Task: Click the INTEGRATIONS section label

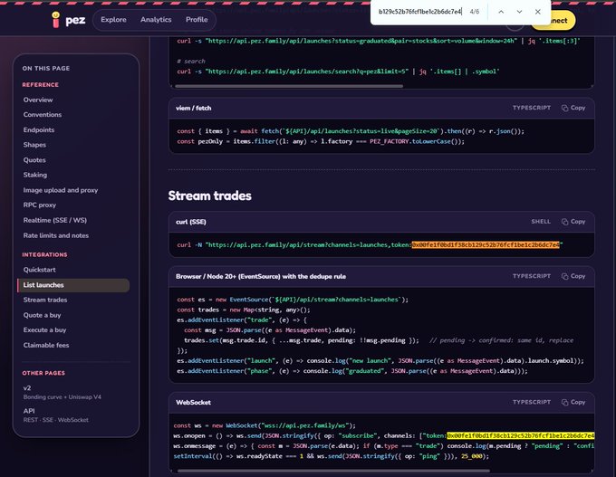Action: [44, 255]
